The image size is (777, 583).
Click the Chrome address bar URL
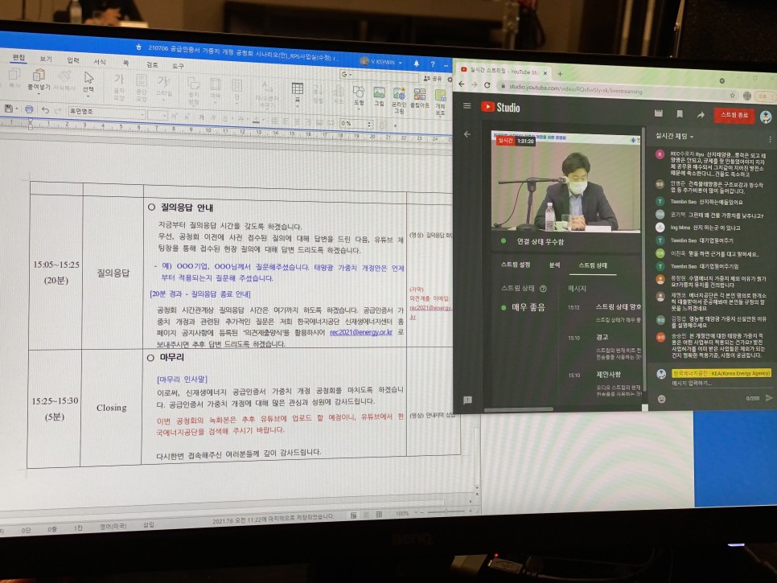coord(576,89)
